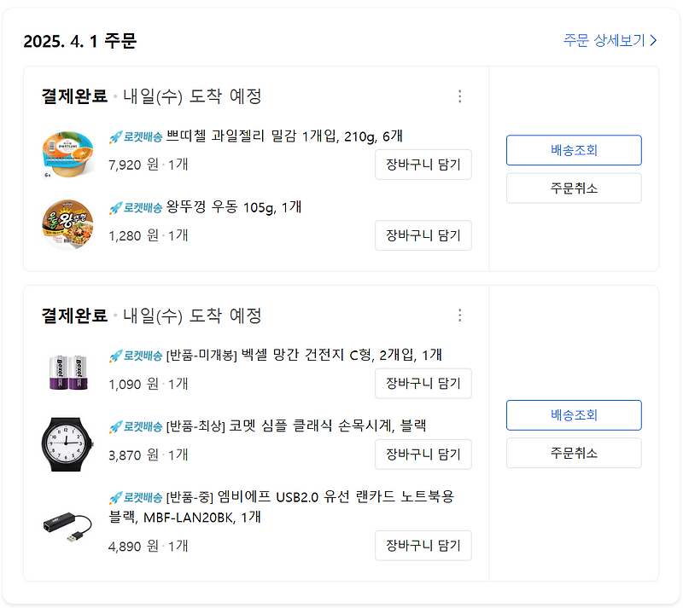Open the three-dot menu on the first order
The image size is (683, 608).
pyautogui.click(x=459, y=97)
